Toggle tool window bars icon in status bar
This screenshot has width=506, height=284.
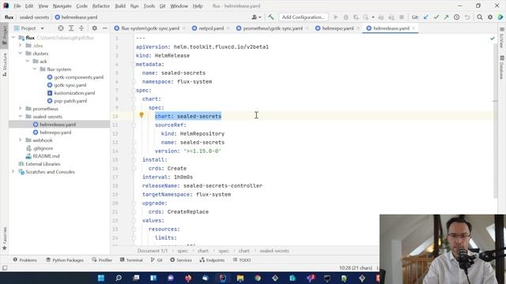(5, 268)
